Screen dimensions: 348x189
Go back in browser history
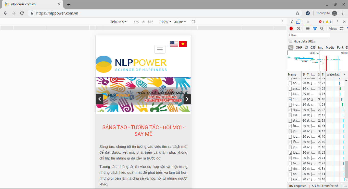click(6, 13)
